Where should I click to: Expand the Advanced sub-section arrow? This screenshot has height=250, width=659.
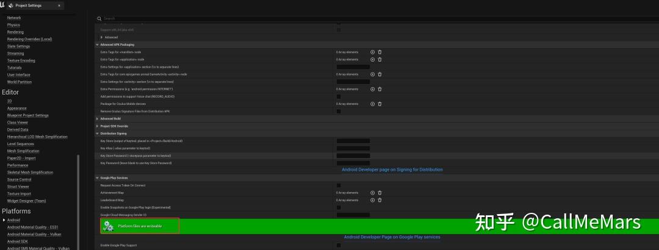pos(102,37)
